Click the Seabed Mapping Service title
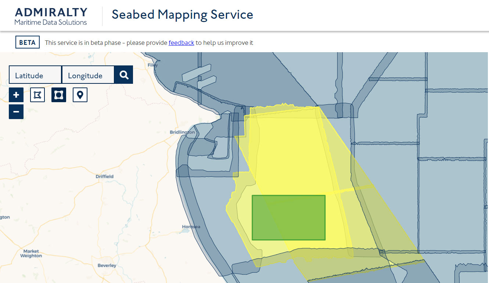 click(182, 15)
